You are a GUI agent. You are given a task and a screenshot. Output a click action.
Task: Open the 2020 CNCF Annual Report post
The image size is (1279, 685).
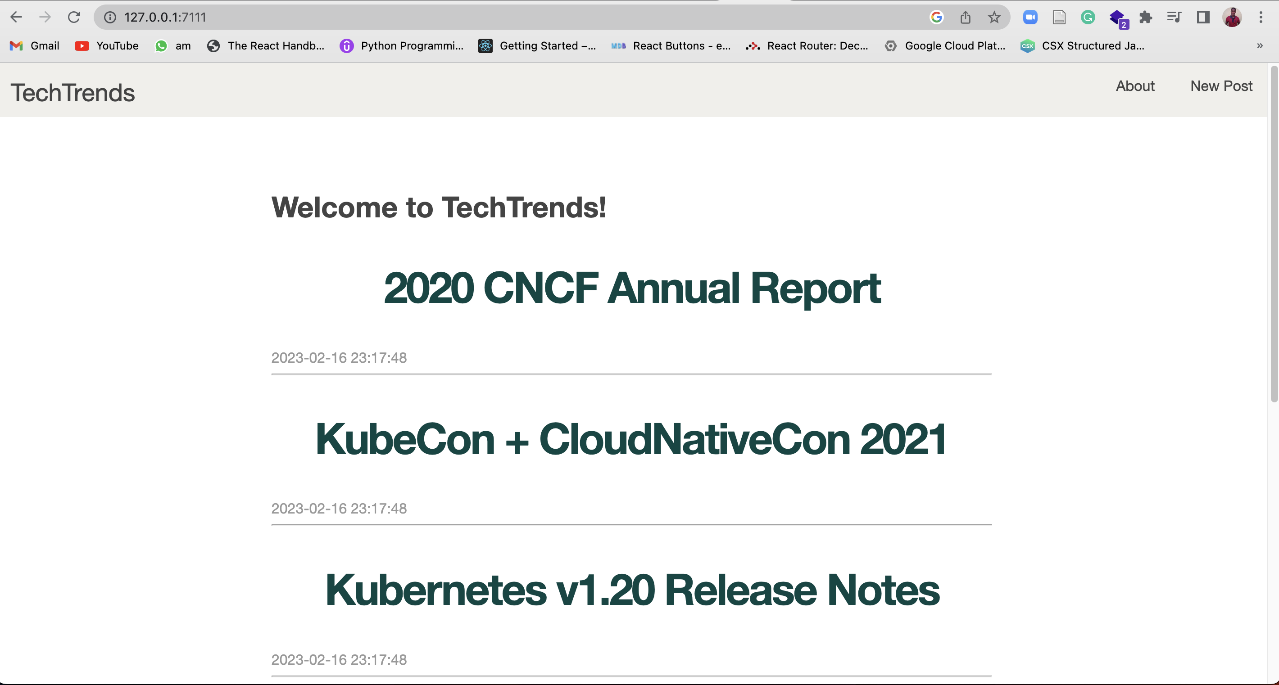tap(631, 288)
